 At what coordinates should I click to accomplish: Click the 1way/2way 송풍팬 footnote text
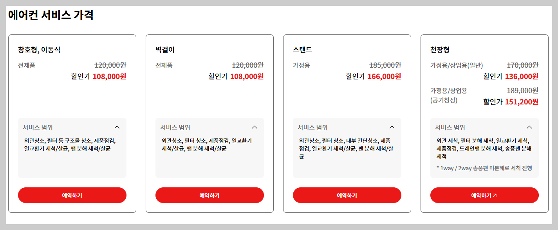484,167
